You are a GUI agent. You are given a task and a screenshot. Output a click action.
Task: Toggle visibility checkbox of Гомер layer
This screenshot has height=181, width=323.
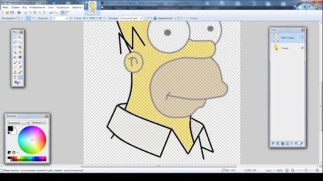pyautogui.click(x=302, y=48)
